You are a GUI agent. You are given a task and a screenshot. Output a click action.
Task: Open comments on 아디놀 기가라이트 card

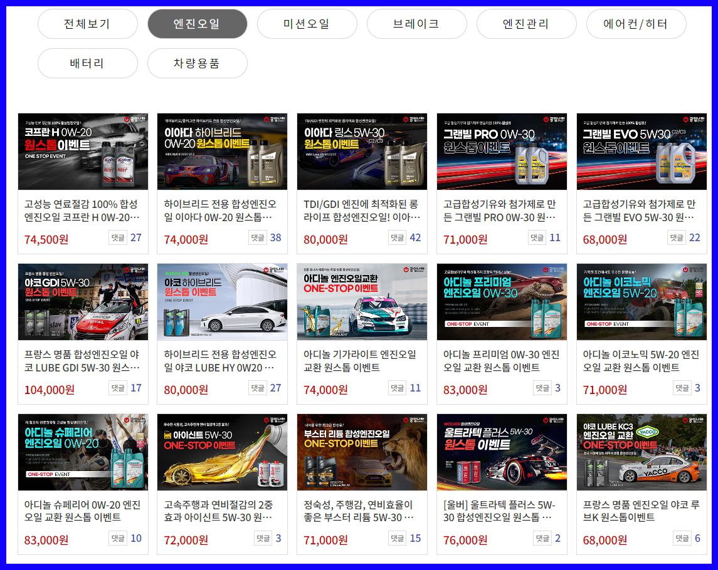click(x=405, y=388)
